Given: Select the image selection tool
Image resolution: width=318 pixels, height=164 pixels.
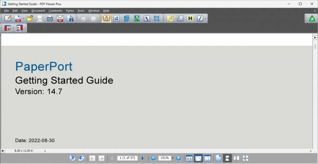Looking at the screenshot, I should pyautogui.click(x=137, y=18).
